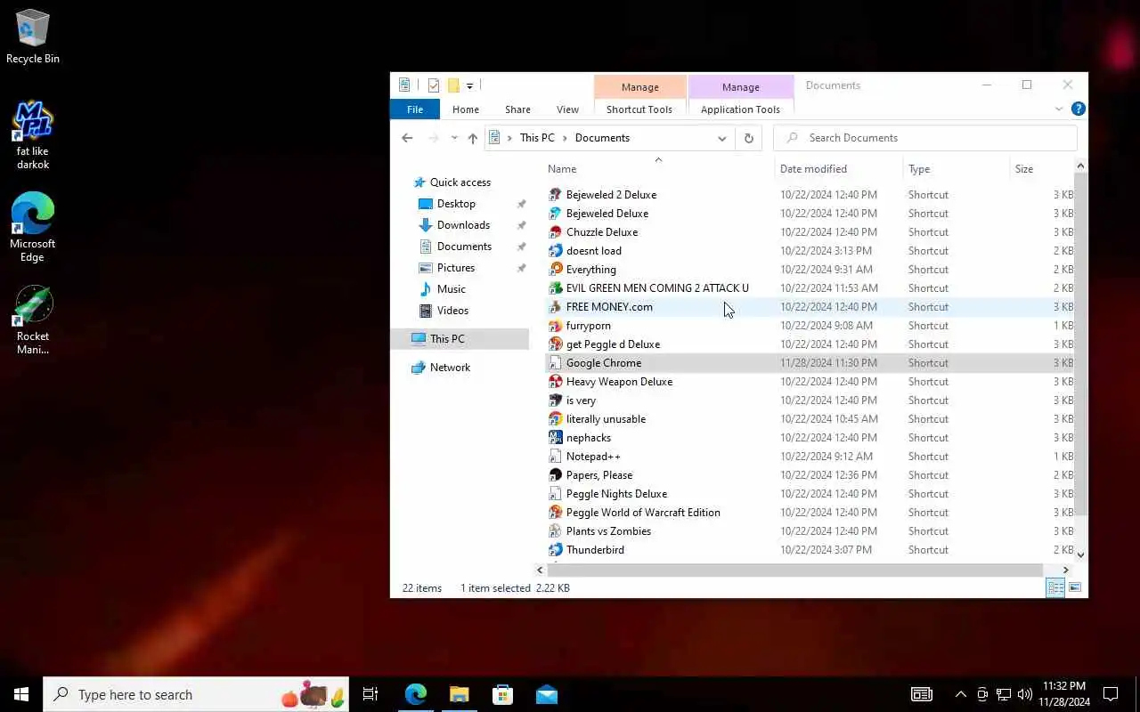Click the Peggle World of Warcraft Edition icon
The image size is (1140, 712).
pyautogui.click(x=556, y=513)
